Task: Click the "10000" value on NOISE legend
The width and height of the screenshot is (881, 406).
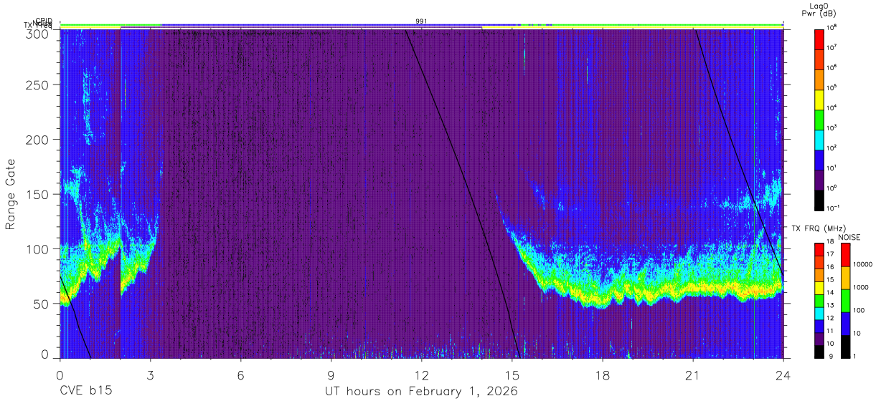Action: click(x=863, y=264)
